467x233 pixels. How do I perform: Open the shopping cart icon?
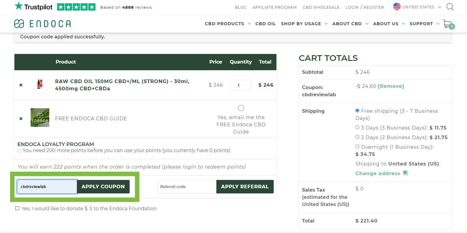[x=448, y=24]
